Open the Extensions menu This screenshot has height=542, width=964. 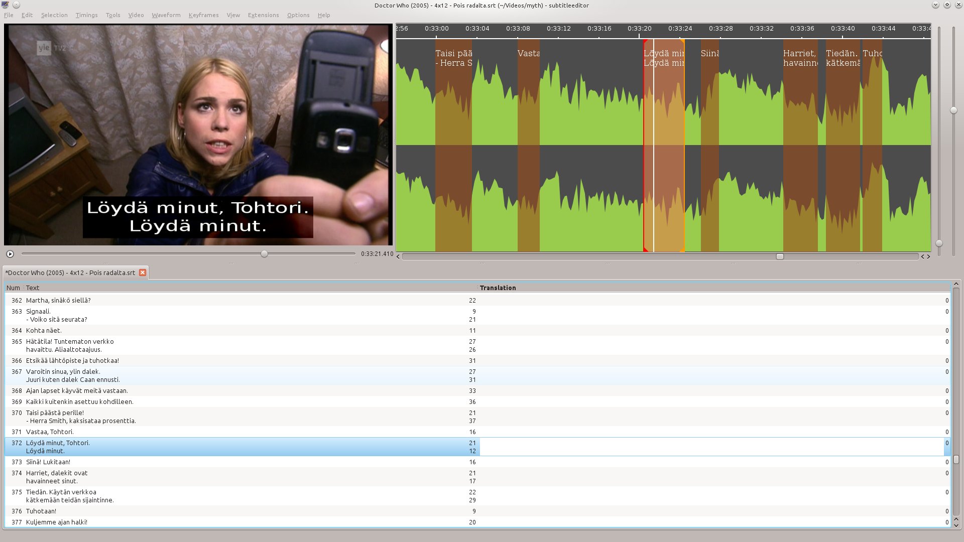point(263,15)
